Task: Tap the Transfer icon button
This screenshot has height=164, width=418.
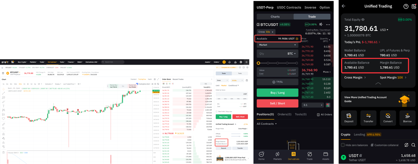Action: pos(368,118)
